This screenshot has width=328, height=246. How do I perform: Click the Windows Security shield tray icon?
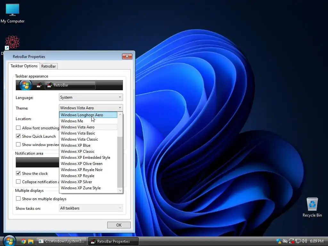(x=279, y=241)
